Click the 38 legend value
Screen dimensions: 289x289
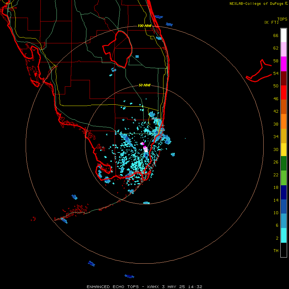(x=276, y=124)
